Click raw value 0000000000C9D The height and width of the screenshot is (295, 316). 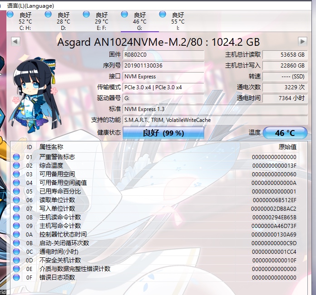pyautogui.click(x=274, y=243)
